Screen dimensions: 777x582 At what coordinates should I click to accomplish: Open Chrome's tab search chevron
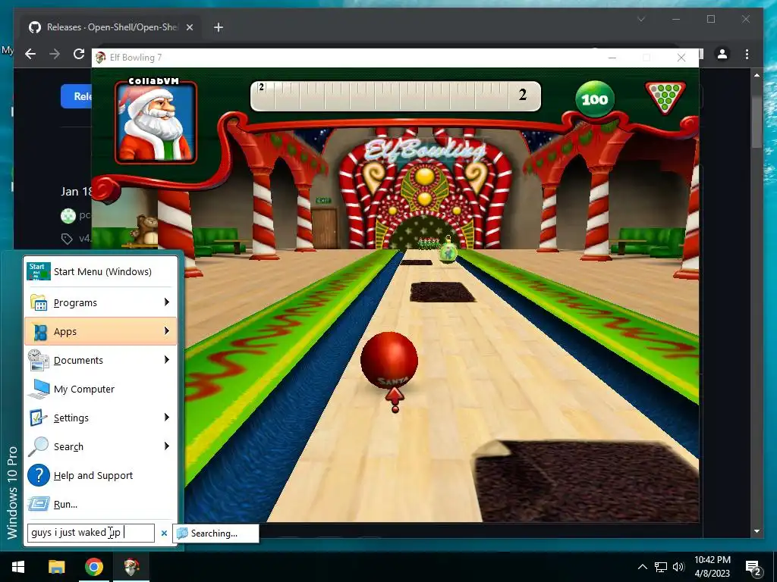(641, 19)
